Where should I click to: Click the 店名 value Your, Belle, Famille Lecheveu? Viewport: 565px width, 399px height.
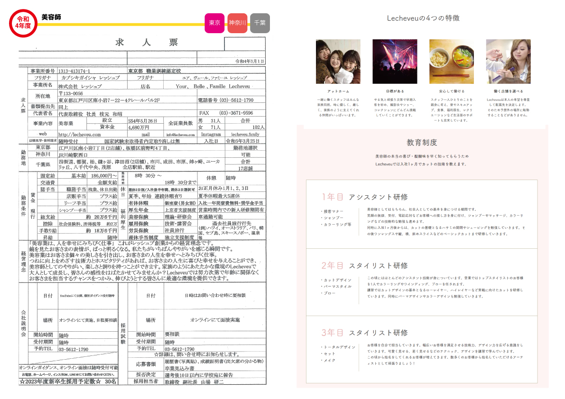tap(213, 86)
